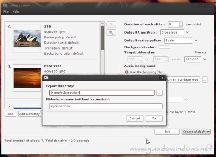Pick a background color swatch
Screen dimensions: 216x157
[164, 47]
